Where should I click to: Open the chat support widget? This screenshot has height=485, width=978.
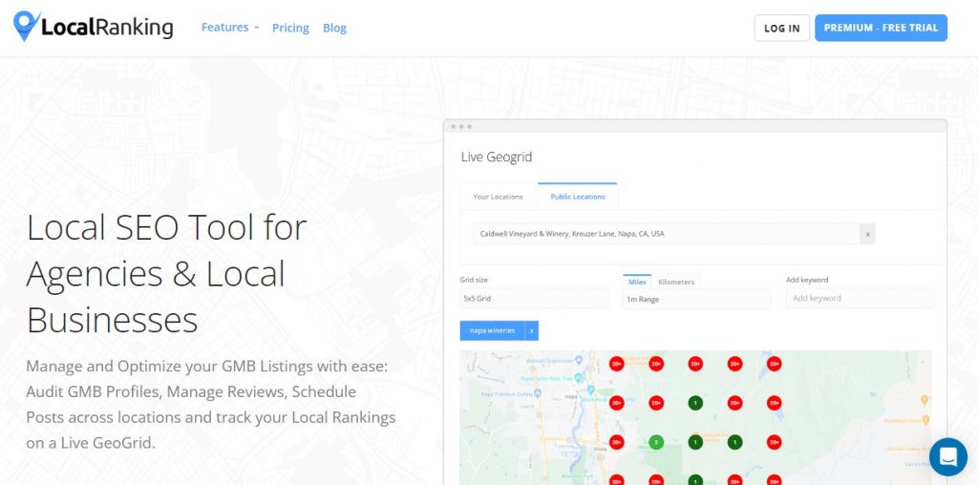click(947, 457)
